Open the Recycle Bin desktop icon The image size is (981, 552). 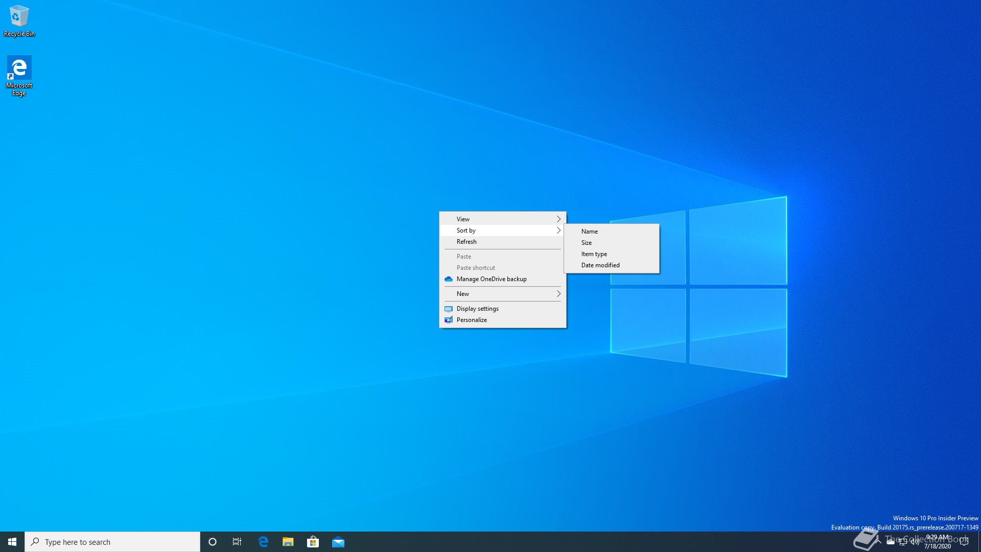click(x=19, y=20)
